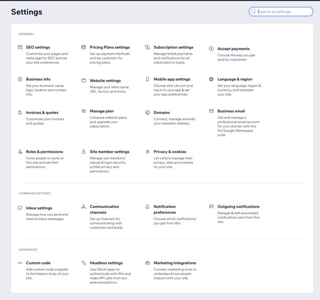Open Invoices & quotes settings

[x=42, y=112]
